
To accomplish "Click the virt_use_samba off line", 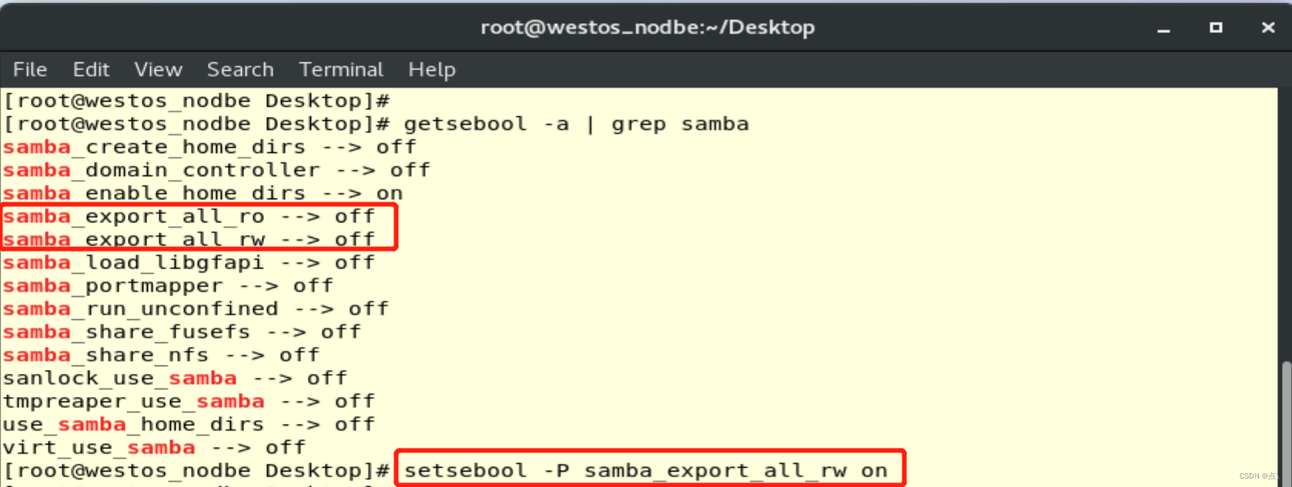I will point(154,447).
